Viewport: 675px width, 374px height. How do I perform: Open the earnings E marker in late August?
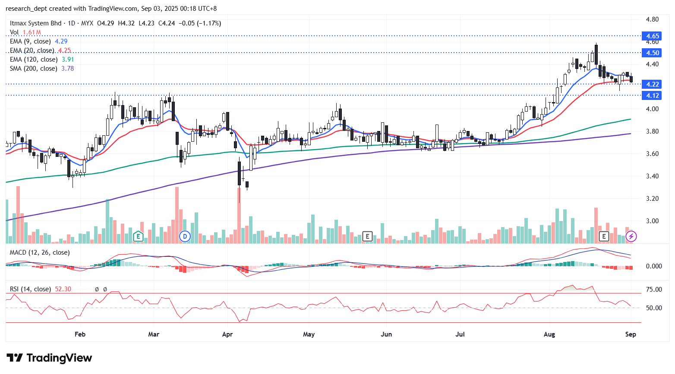[604, 236]
